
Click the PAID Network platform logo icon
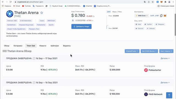(x=146, y=94)
